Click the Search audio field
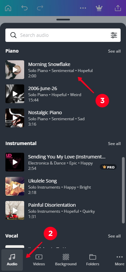Screen dimensions: 126x272 pyautogui.click(x=63, y=35)
